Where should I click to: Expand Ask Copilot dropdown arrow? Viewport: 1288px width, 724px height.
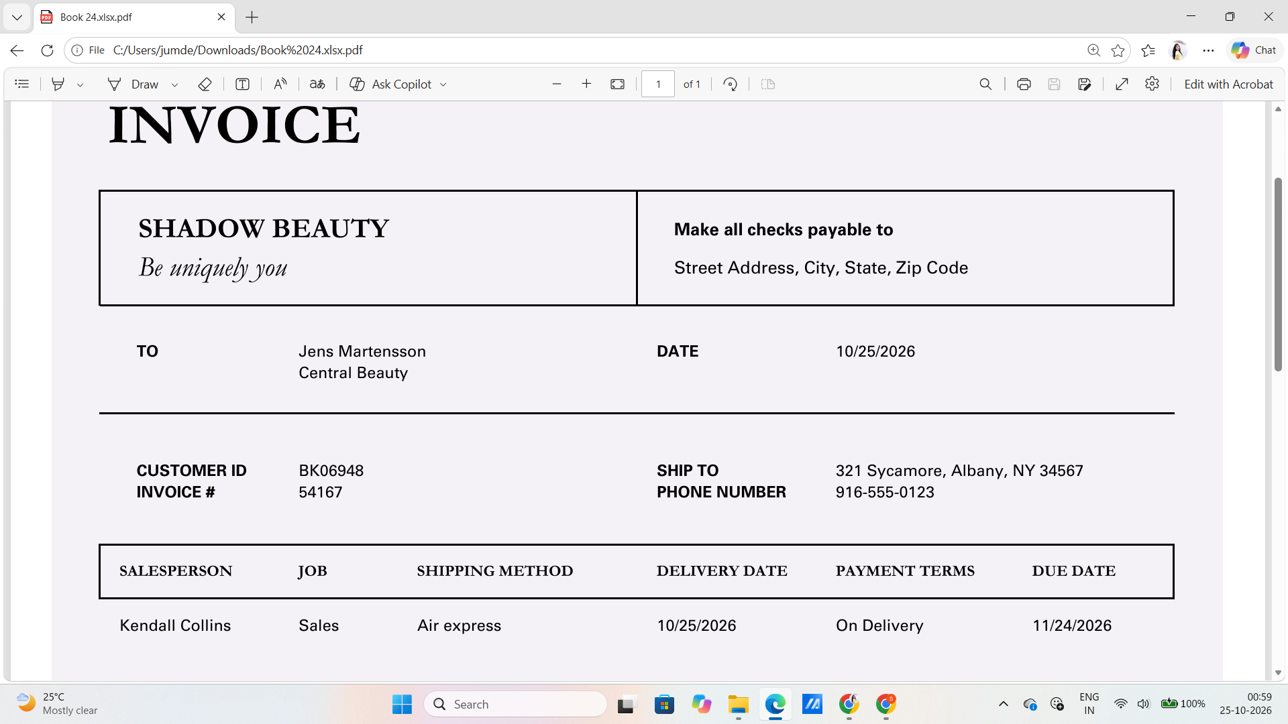coord(443,84)
